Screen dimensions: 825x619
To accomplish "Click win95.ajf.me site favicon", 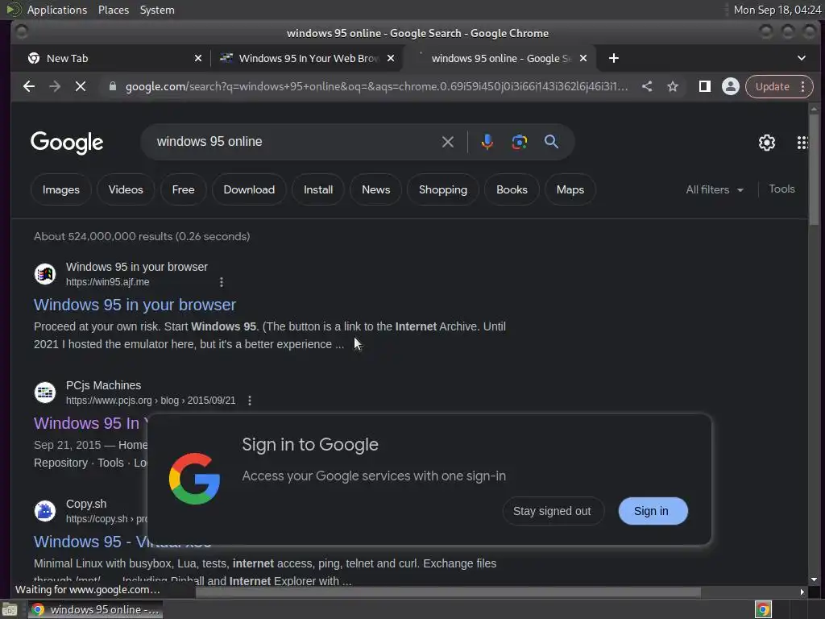I will [x=45, y=274].
